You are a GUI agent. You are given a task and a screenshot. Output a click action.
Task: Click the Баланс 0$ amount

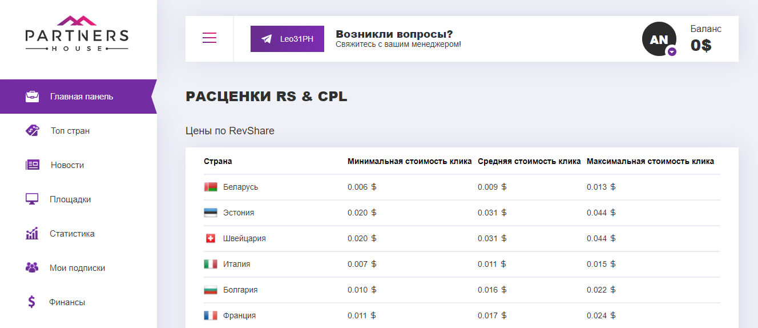[x=701, y=45]
